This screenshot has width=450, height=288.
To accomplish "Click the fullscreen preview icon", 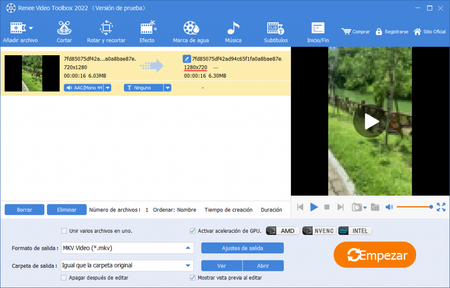I will (x=441, y=207).
